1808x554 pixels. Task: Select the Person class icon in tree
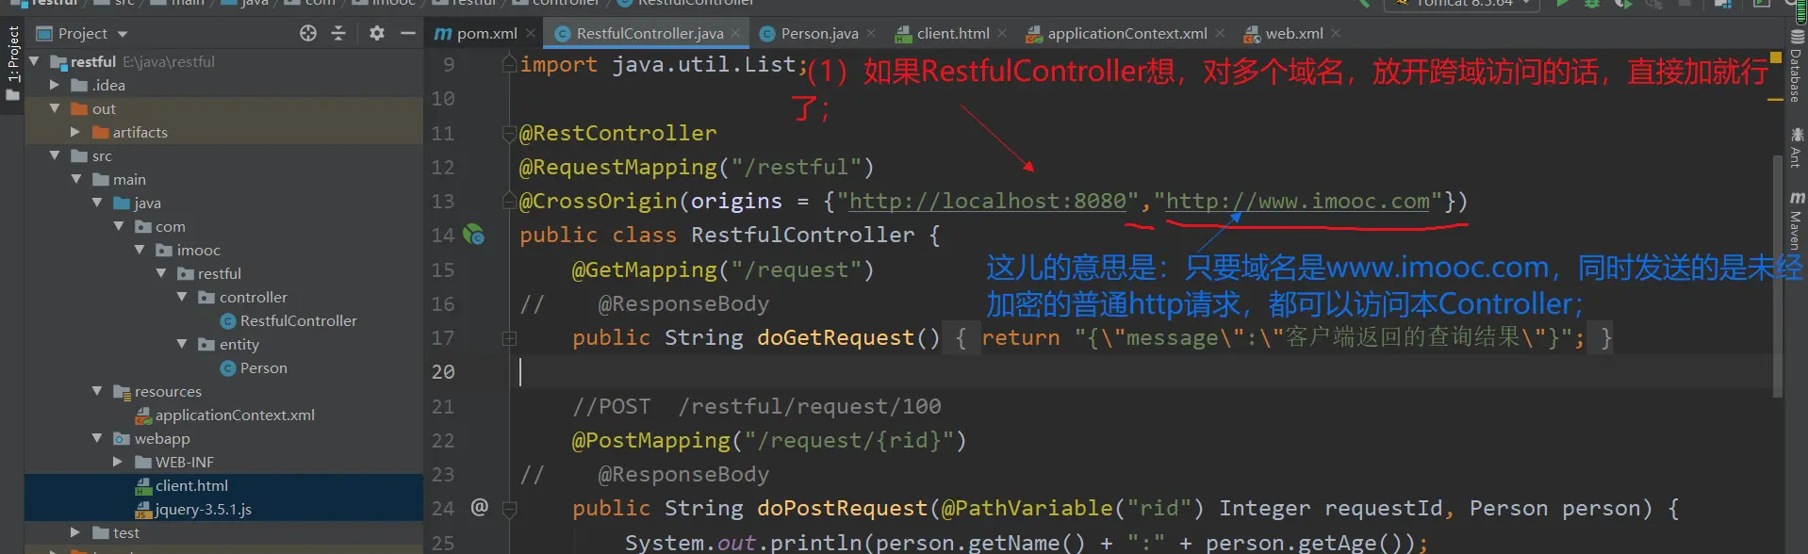click(x=227, y=368)
